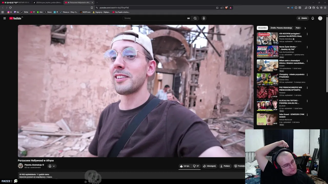328x184 pixels.
Task: Click the address bar URL
Action: click(114, 8)
